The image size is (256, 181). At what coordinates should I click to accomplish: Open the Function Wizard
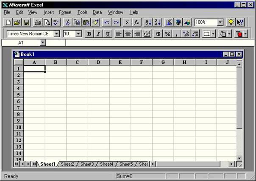[136, 22]
